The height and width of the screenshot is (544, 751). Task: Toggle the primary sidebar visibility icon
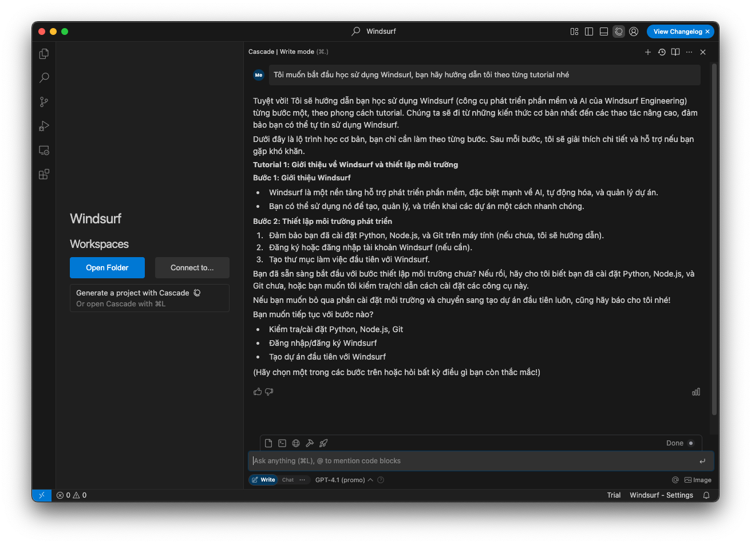[x=589, y=31]
